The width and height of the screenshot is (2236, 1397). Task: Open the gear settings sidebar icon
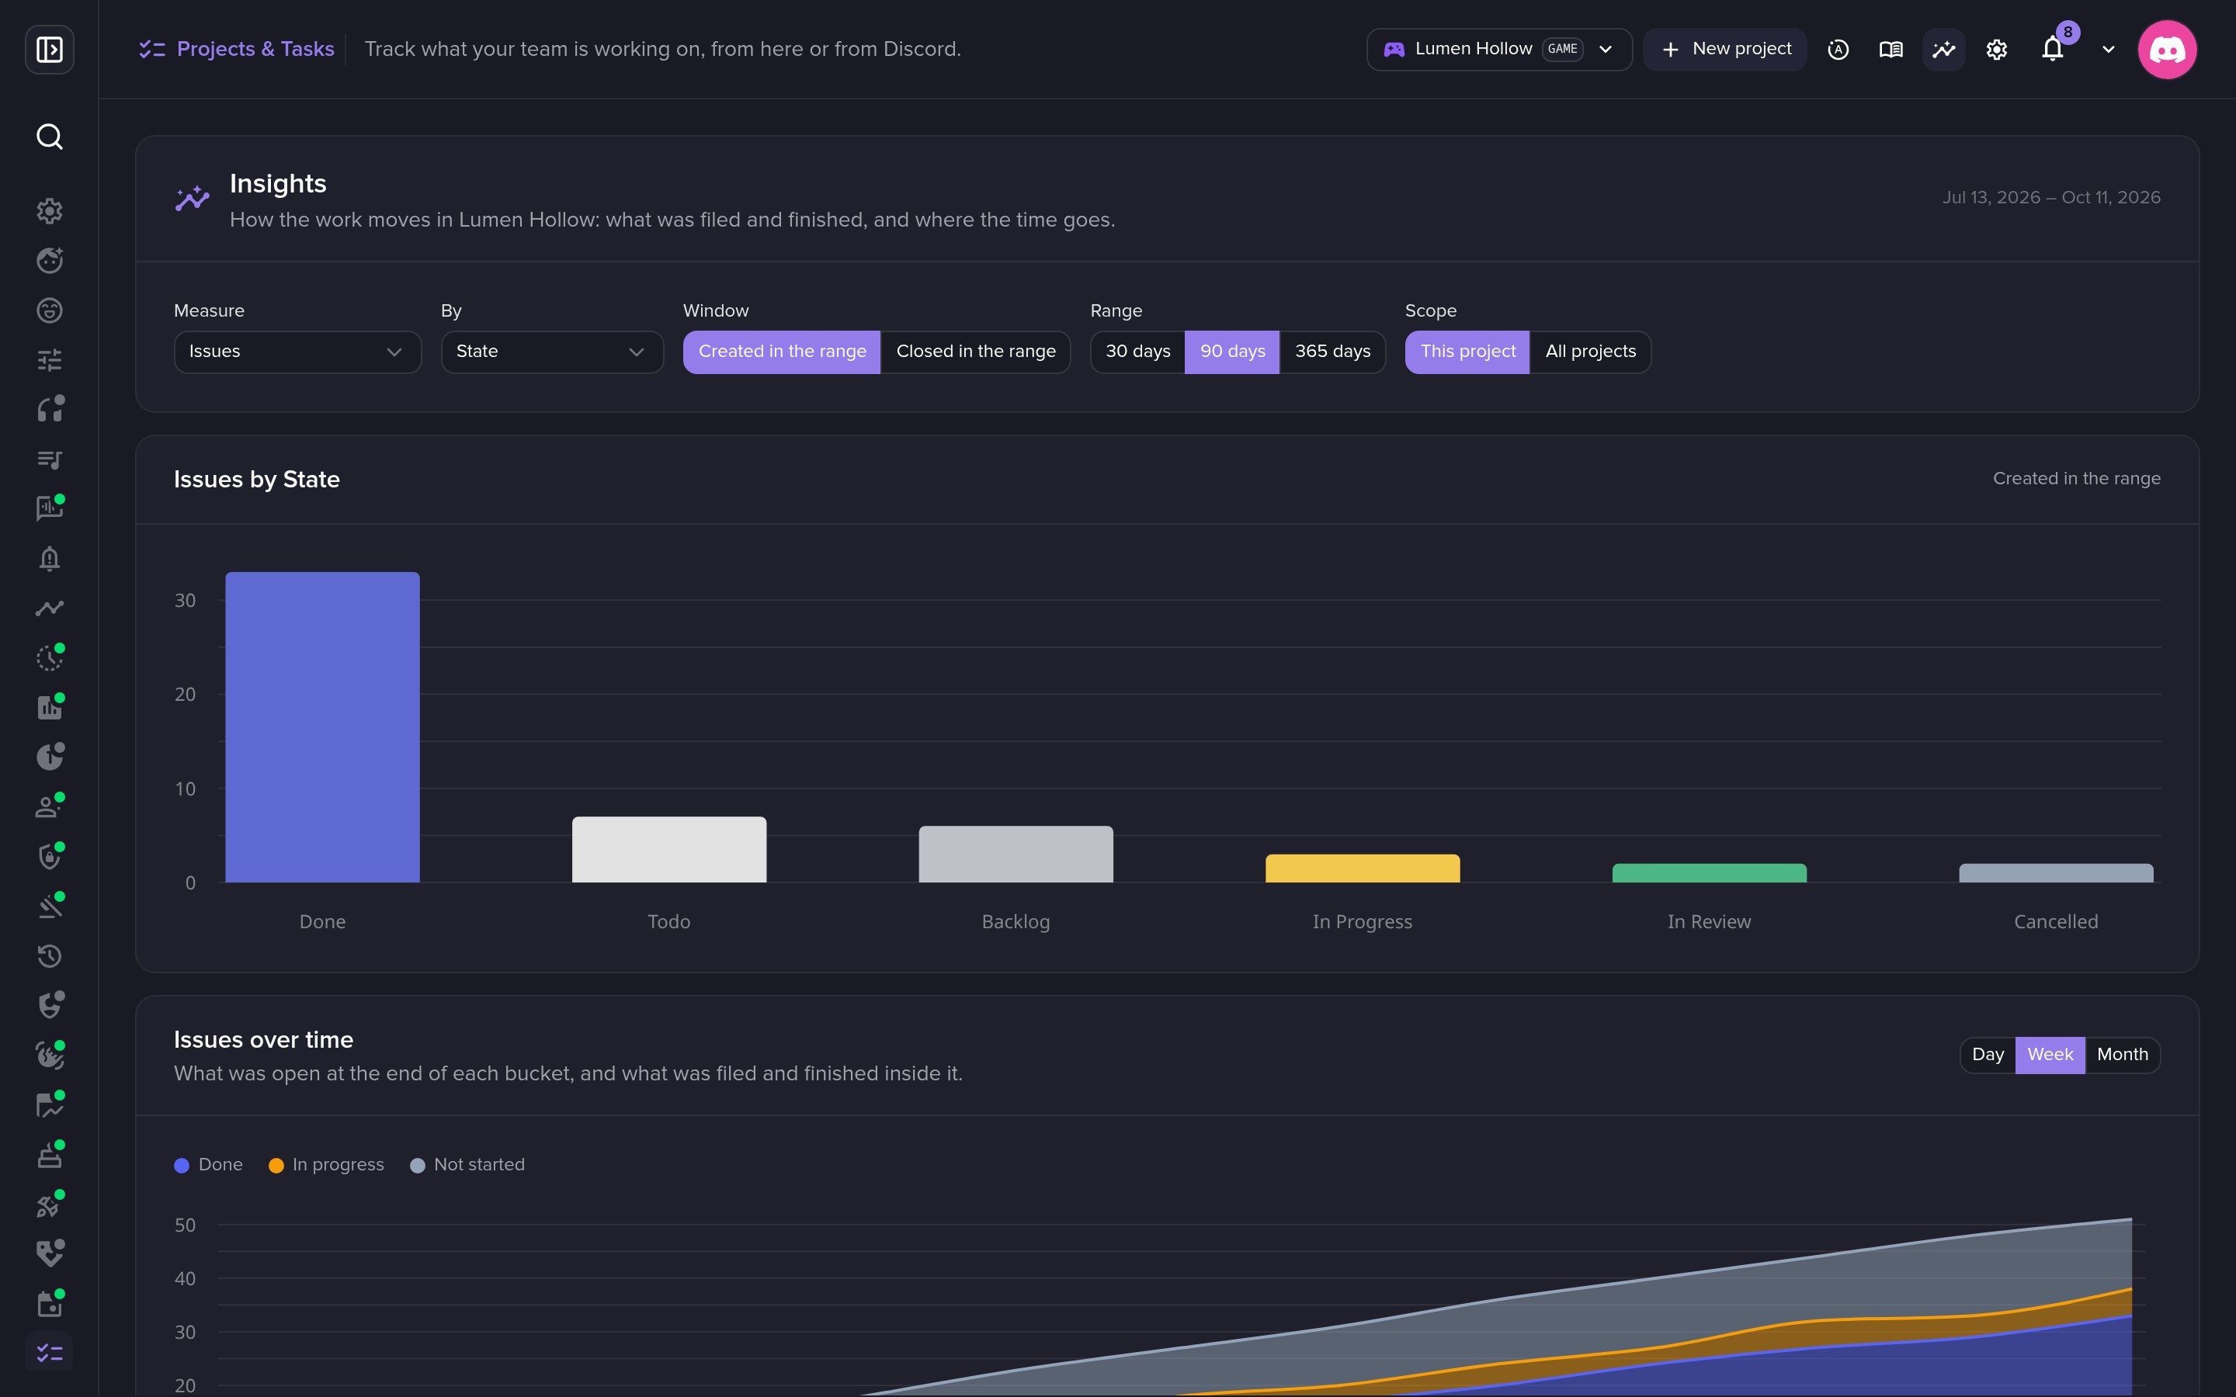tap(49, 210)
